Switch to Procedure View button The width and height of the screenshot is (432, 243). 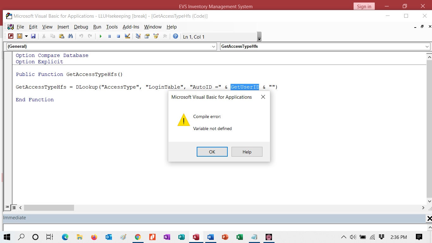(7, 208)
